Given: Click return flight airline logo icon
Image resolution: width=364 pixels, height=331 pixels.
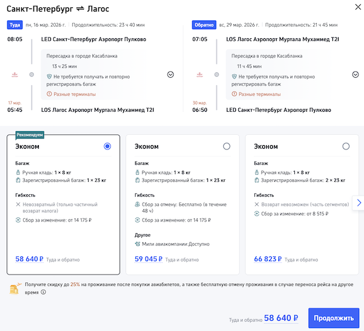Looking at the screenshot, I should [x=200, y=75].
